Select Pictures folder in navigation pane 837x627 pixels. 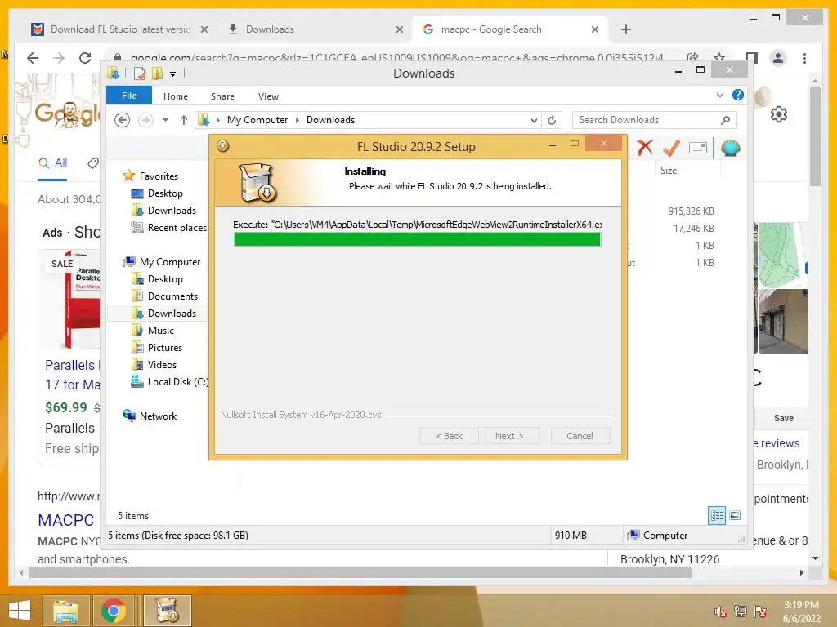[165, 348]
